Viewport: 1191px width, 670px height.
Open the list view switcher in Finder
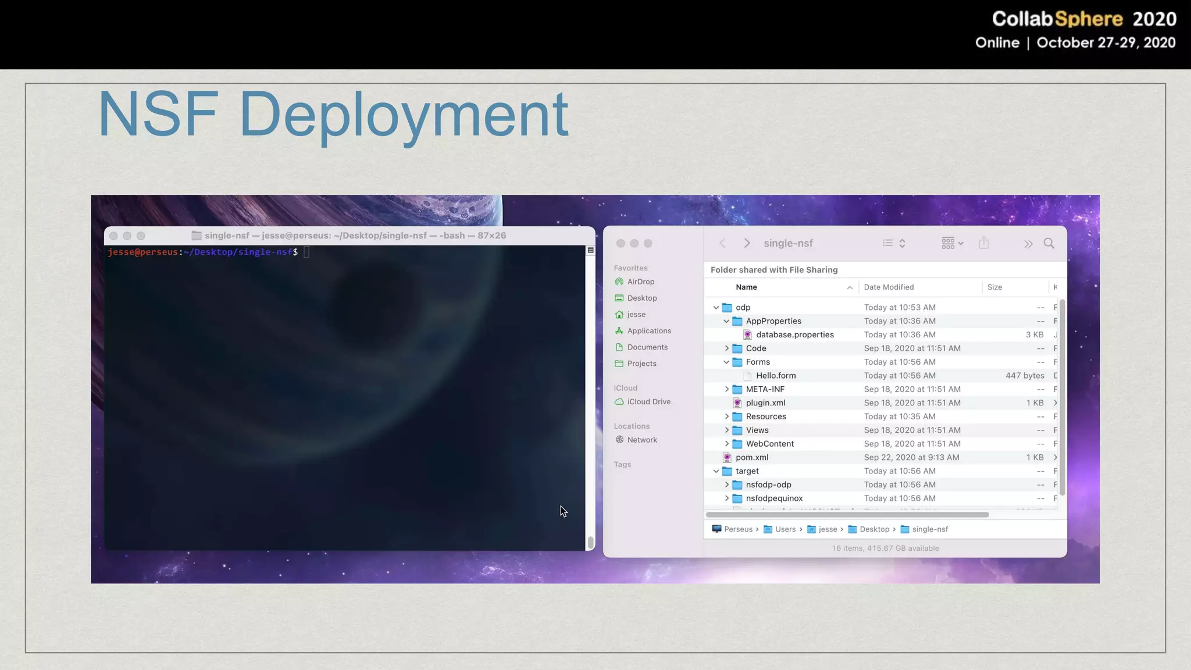pyautogui.click(x=894, y=243)
